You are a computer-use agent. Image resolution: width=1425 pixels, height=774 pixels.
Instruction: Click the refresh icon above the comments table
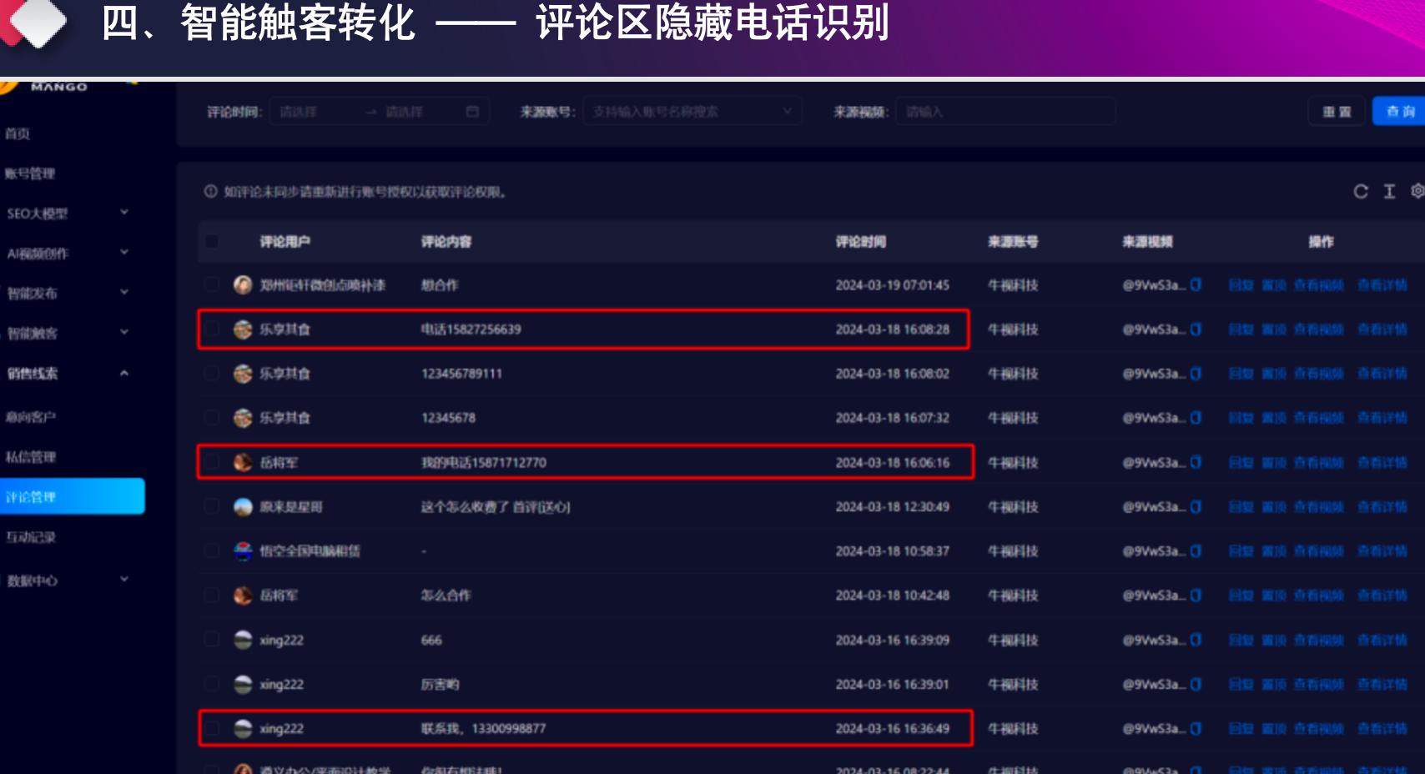pos(1360,192)
